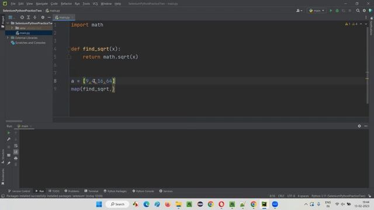
Task: Open the VCS menu
Action: click(x=95, y=3)
